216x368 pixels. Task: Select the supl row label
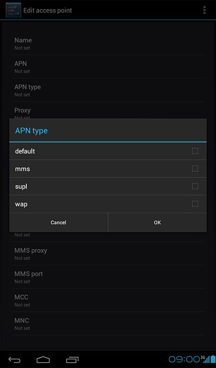click(21, 187)
